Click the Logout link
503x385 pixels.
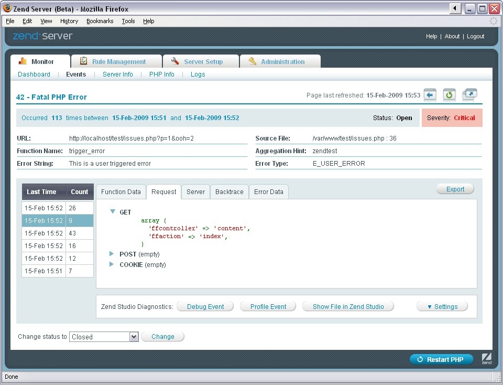(475, 36)
